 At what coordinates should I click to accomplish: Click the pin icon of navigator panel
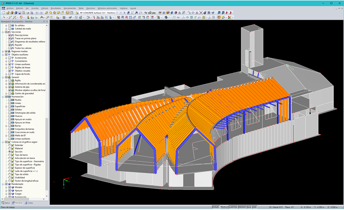tap(44, 21)
